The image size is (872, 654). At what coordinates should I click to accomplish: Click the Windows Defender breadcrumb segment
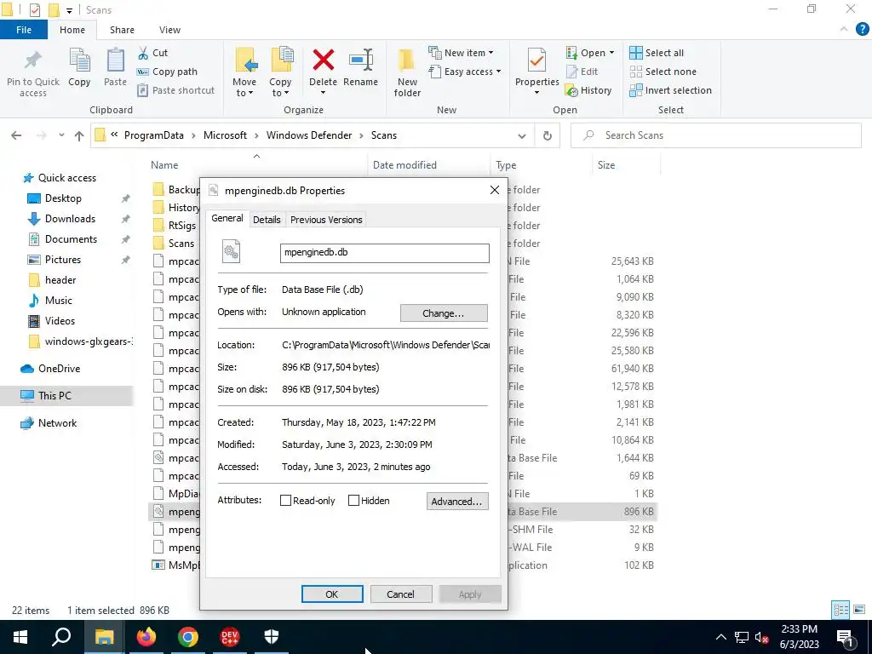click(309, 135)
